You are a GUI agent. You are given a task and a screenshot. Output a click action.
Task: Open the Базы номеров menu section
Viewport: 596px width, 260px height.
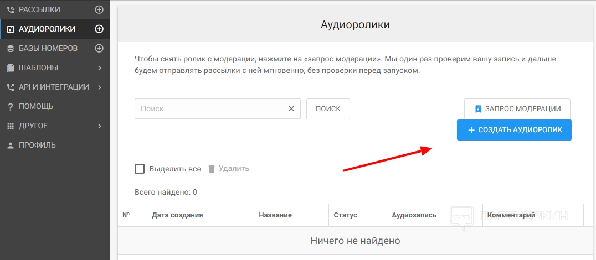click(x=55, y=48)
